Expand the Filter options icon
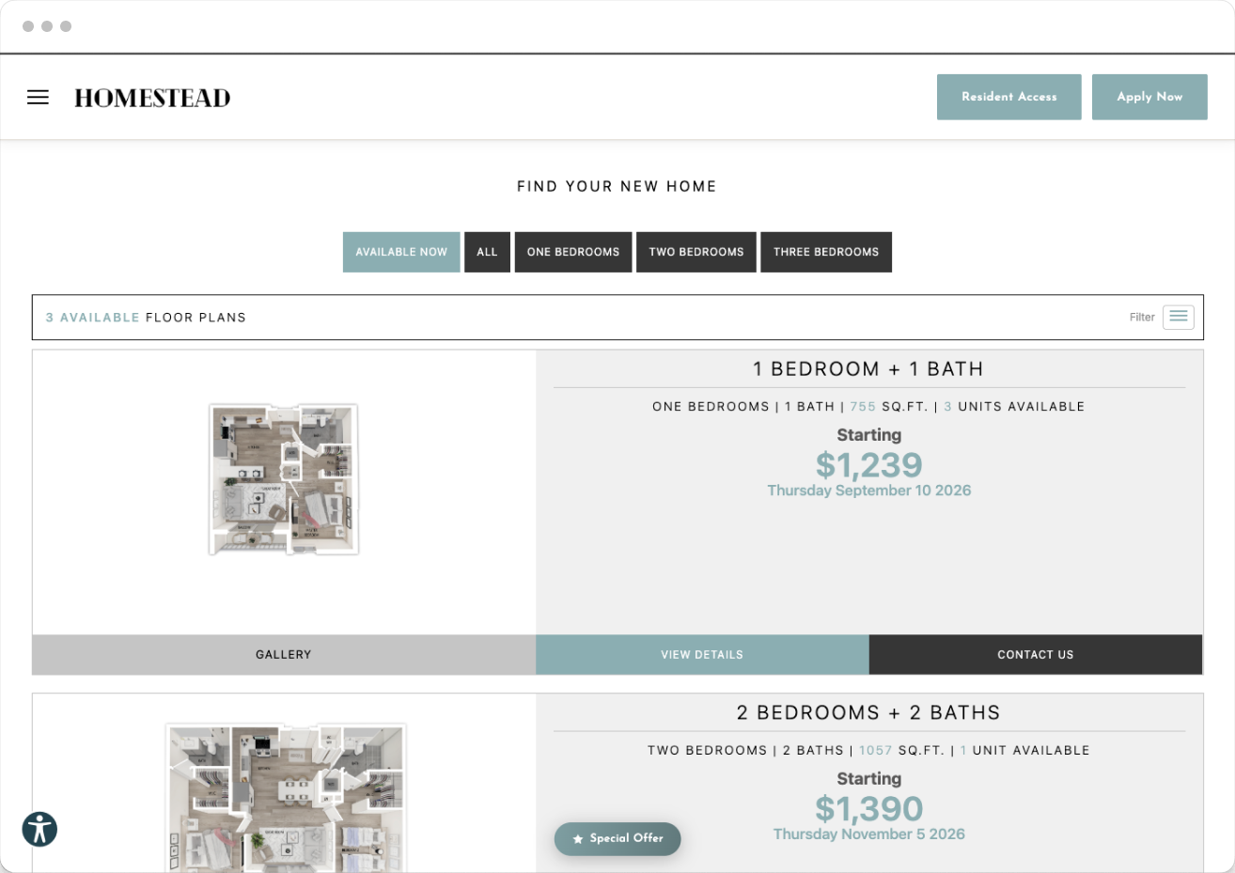The image size is (1235, 873). (1178, 317)
